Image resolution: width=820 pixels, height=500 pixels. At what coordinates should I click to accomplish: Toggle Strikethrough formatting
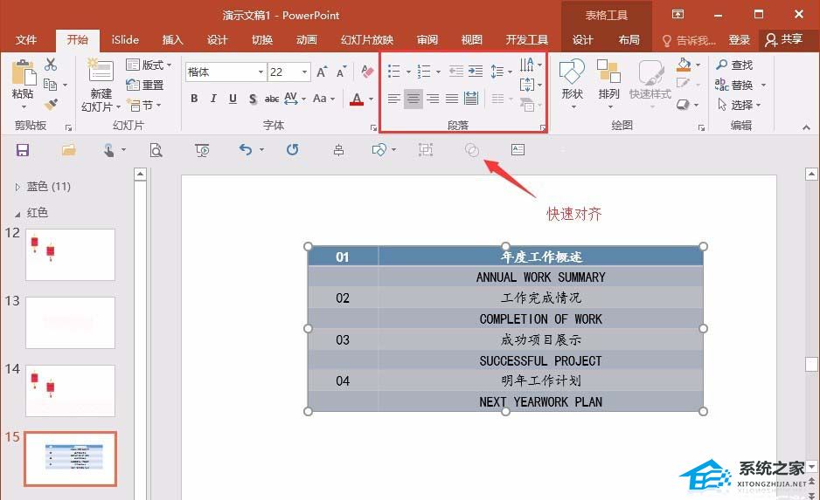pyautogui.click(x=272, y=98)
